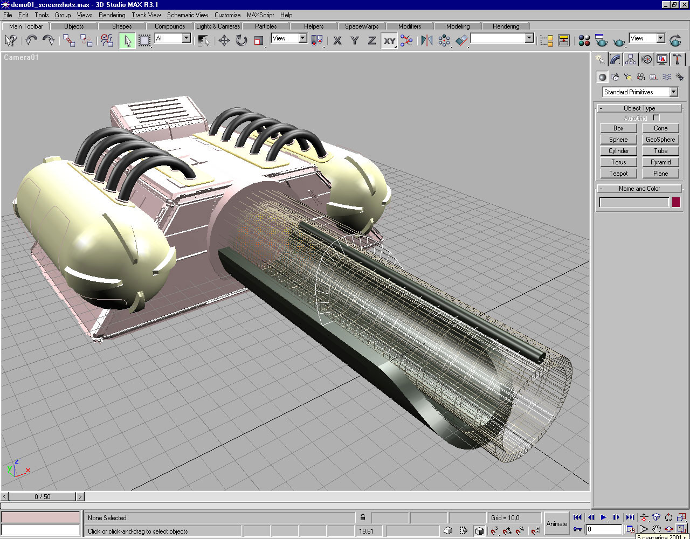
Task: Open the Rendering menu
Action: [x=112, y=15]
